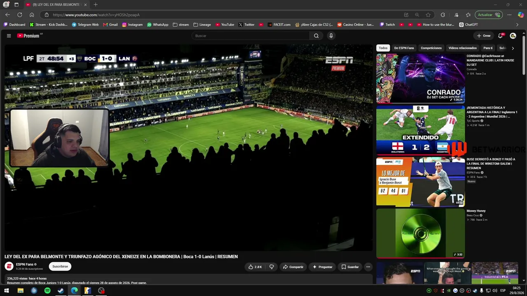Image resolution: width=527 pixels, height=296 pixels.
Task: Start voice search with the microphone
Action: [331, 36]
